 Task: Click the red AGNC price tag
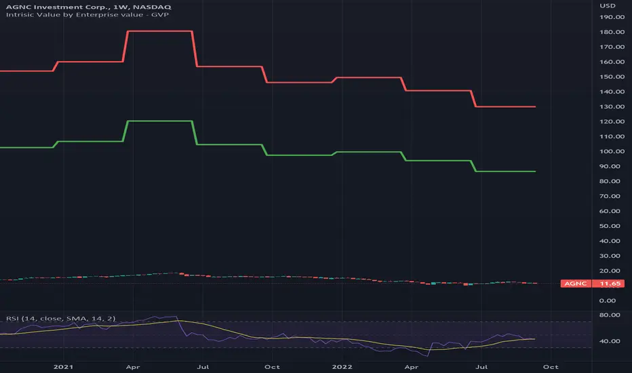(x=575, y=283)
